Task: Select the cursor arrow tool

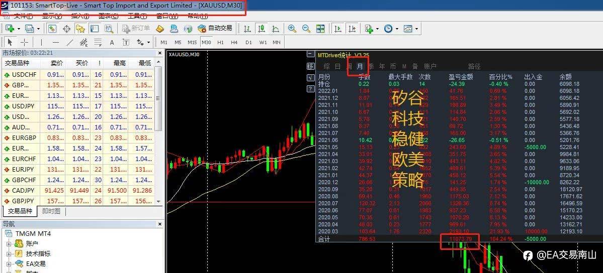Action: click(11, 42)
